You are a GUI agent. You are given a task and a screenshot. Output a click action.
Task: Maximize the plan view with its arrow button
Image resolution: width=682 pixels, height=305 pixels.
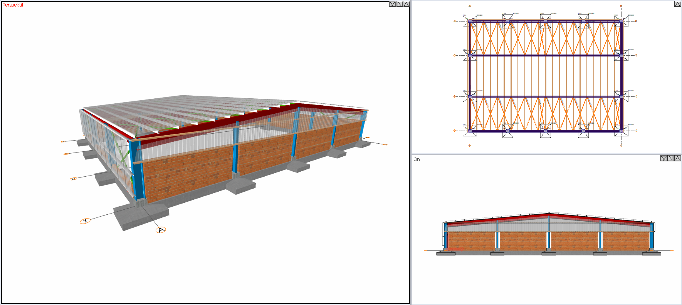[x=678, y=4]
